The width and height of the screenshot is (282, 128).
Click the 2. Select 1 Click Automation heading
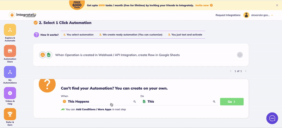point(65,23)
